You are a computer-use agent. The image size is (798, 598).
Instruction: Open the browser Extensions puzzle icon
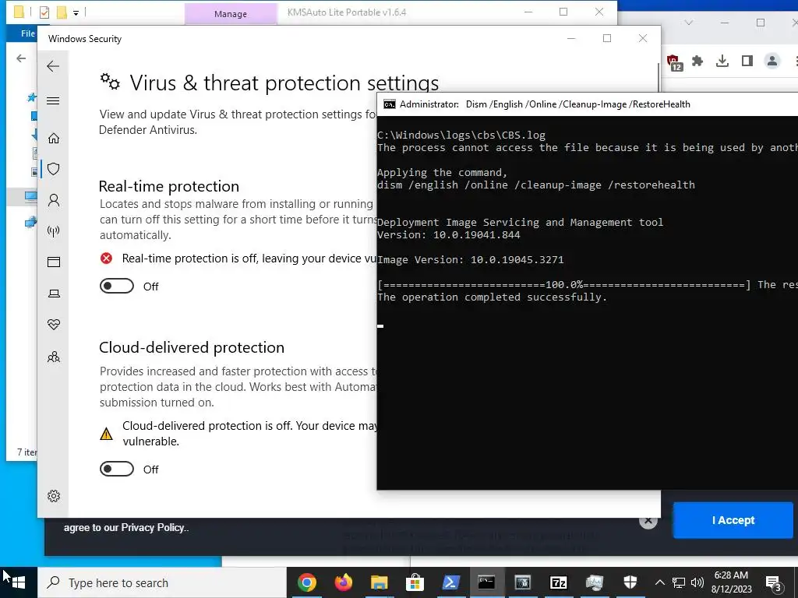pyautogui.click(x=697, y=62)
